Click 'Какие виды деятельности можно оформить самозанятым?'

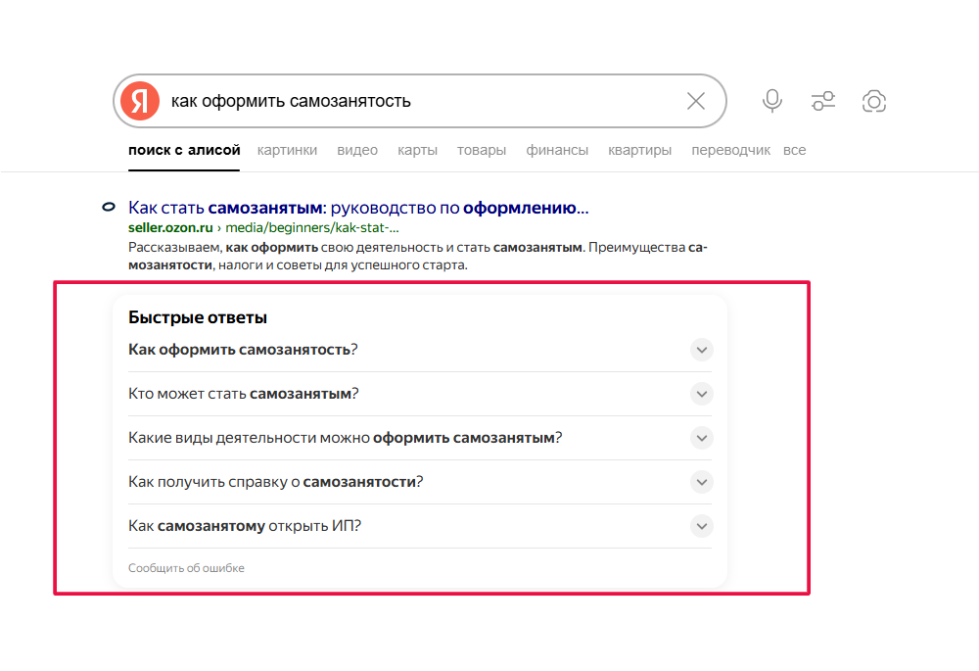[x=346, y=437]
